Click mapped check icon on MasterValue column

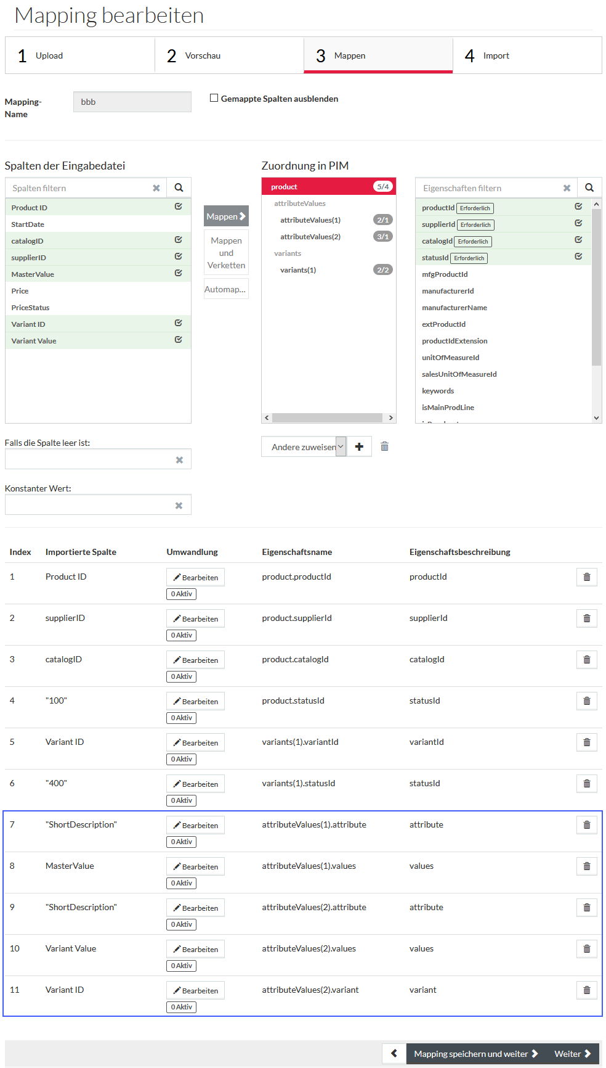pos(178,273)
